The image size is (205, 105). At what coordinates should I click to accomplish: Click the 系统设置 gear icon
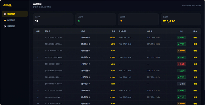[5, 27]
